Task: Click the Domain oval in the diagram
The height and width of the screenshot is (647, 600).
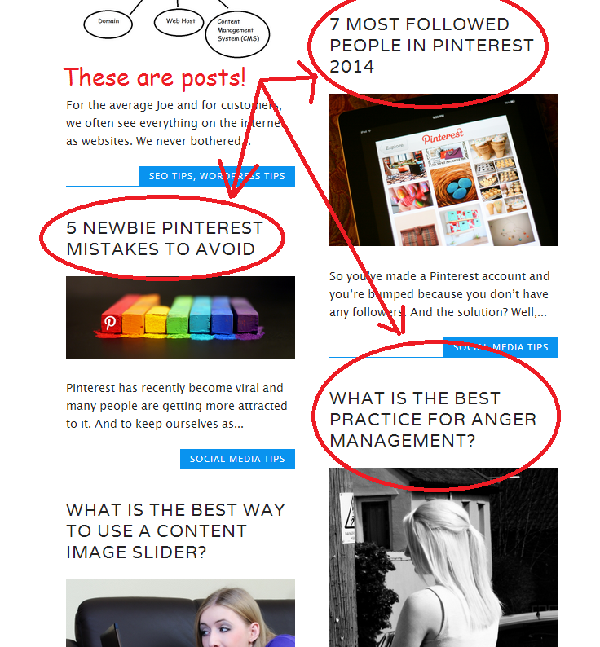Action: tap(108, 24)
